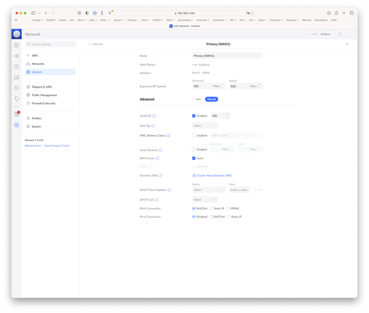
Task: Open the Recepten bookmarks folder
Action: click(x=292, y=20)
